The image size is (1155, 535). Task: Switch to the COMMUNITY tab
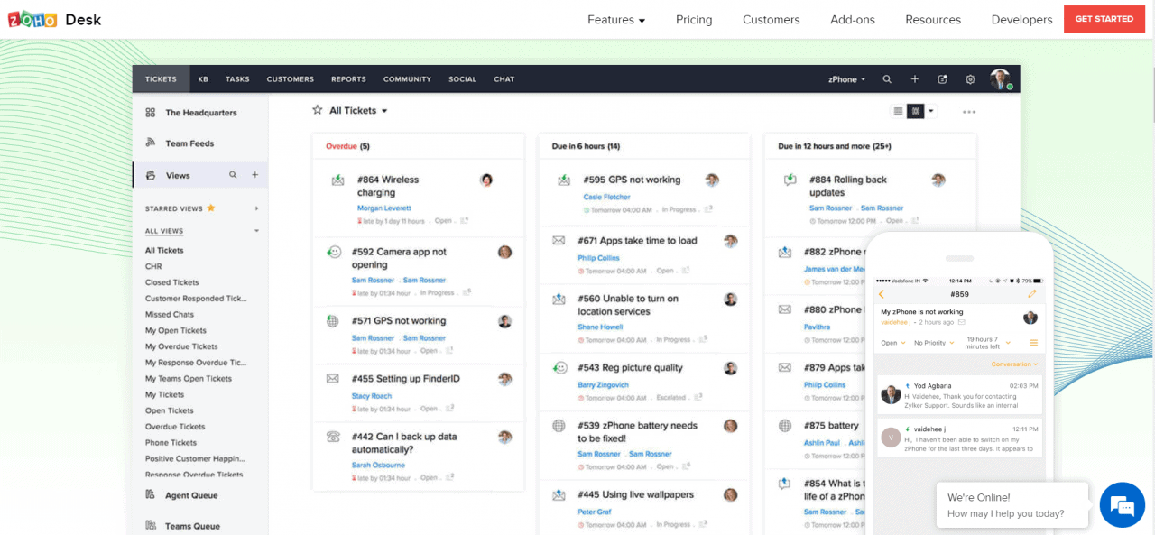(x=407, y=79)
